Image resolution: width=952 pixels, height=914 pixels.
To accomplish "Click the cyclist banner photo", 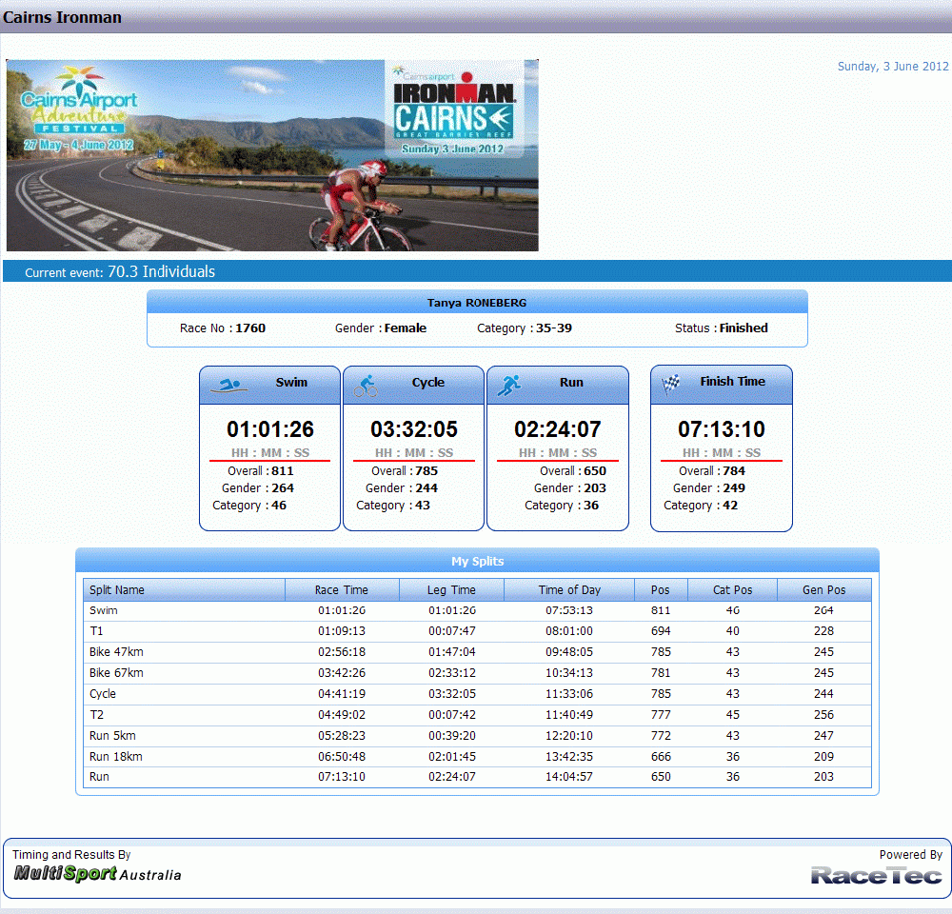I will (272, 155).
